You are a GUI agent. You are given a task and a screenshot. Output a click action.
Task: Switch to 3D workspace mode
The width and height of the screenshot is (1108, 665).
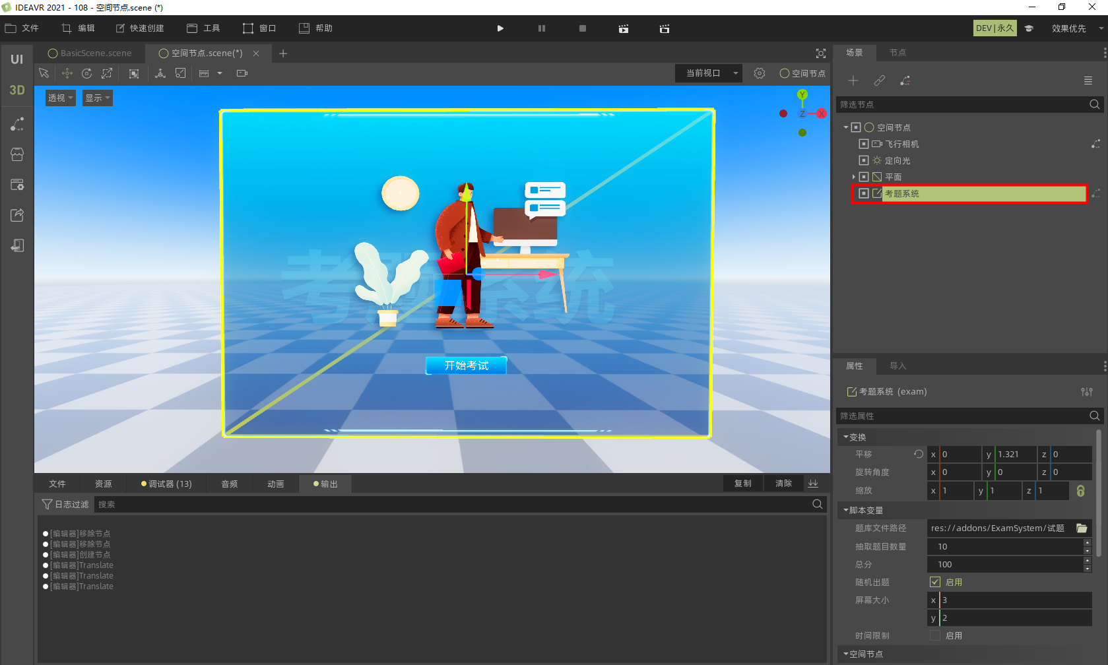coord(17,90)
